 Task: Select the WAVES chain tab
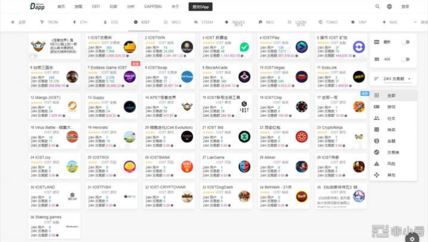click(x=235, y=23)
